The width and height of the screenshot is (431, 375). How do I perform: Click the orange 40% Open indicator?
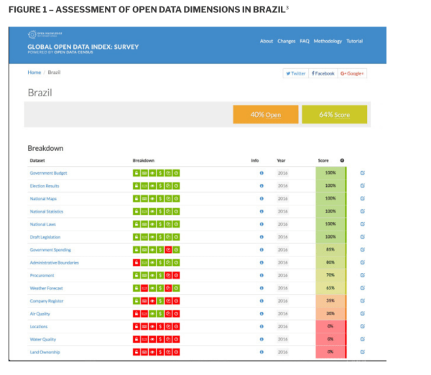(265, 115)
